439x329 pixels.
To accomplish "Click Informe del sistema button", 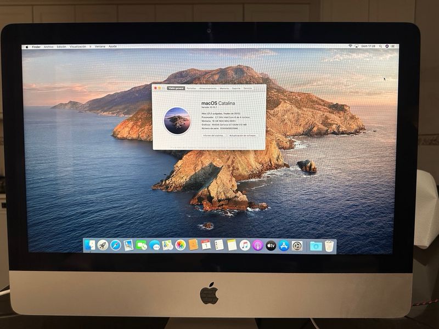I will click(x=213, y=135).
